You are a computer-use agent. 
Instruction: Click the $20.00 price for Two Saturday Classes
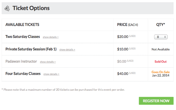123,37
